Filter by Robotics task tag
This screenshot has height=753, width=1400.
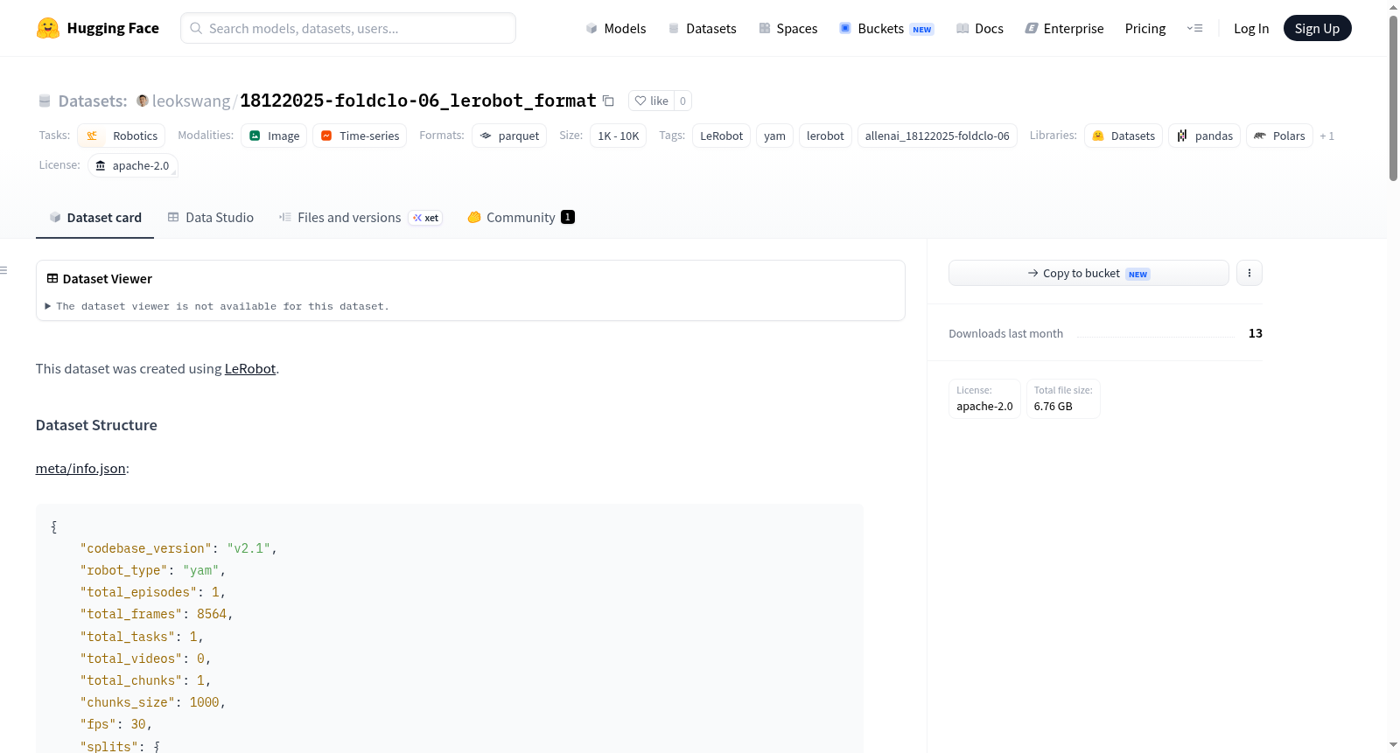tap(121, 136)
